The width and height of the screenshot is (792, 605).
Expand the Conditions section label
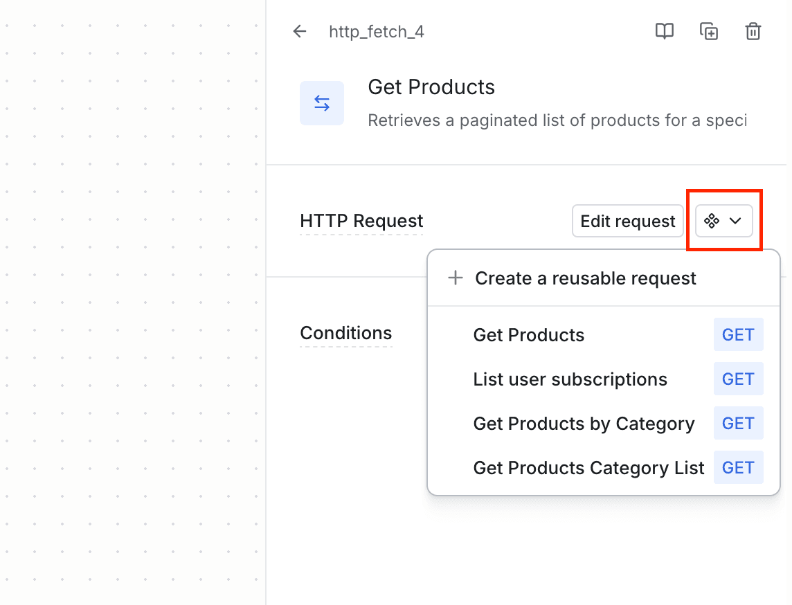[346, 333]
